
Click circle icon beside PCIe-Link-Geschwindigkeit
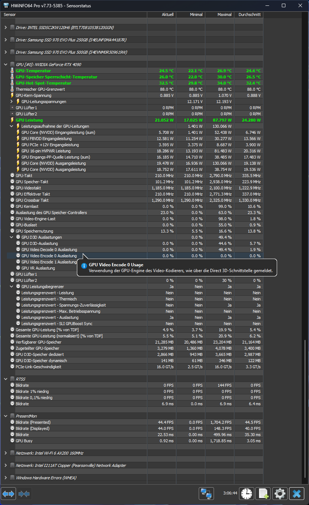12,367
